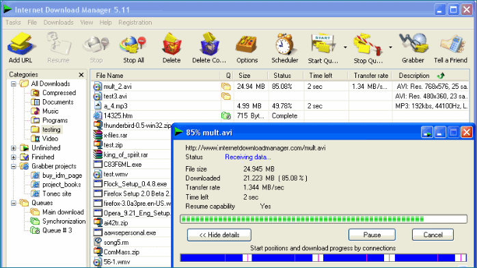The width and height of the screenshot is (477, 268).
Task: Select the king_of_spirit.rar file row
Action: 131,155
